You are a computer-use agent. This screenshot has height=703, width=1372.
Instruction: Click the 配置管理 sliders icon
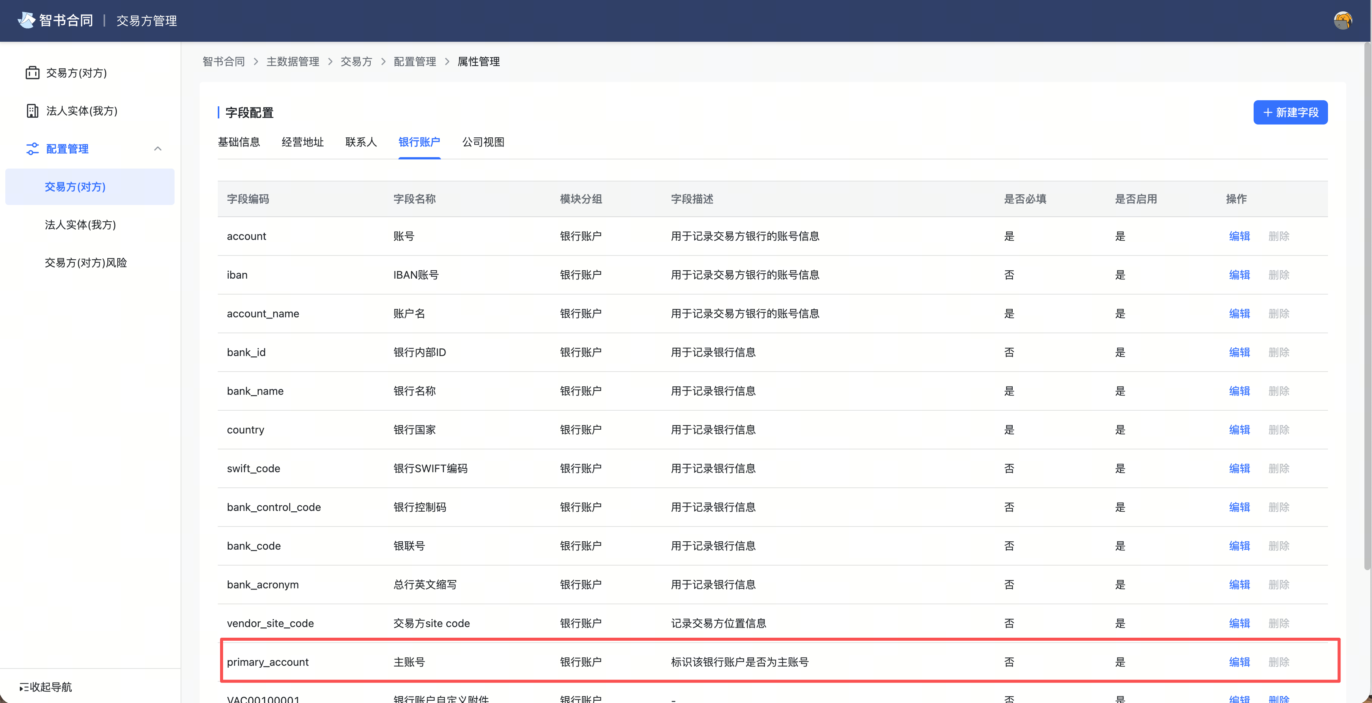click(x=33, y=149)
